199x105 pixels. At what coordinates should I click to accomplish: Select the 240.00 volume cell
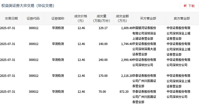coord(103,60)
